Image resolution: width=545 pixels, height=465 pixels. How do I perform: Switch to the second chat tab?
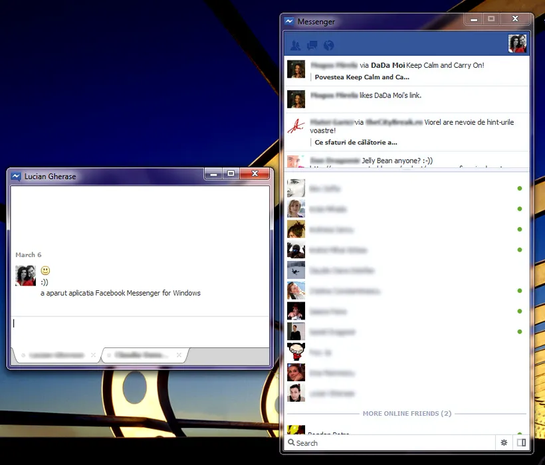[x=140, y=355]
